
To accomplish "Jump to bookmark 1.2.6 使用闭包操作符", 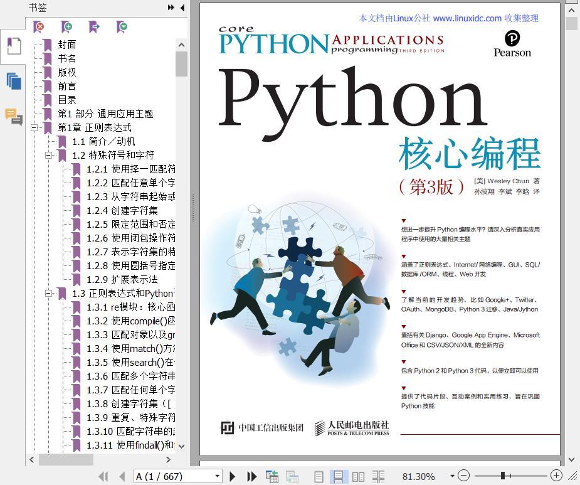I will pyautogui.click(x=131, y=238).
